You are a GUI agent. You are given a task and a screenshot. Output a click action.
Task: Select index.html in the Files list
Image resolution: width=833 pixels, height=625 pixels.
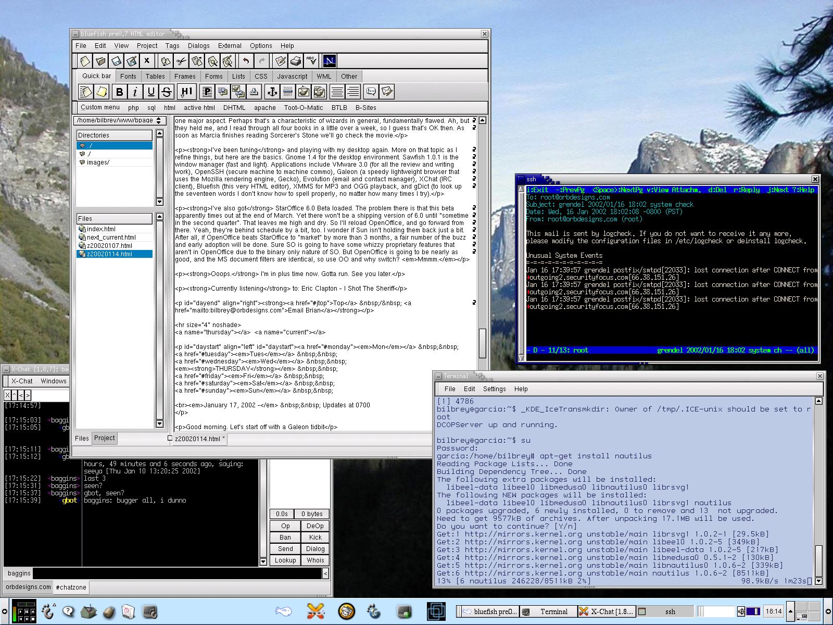(x=101, y=229)
